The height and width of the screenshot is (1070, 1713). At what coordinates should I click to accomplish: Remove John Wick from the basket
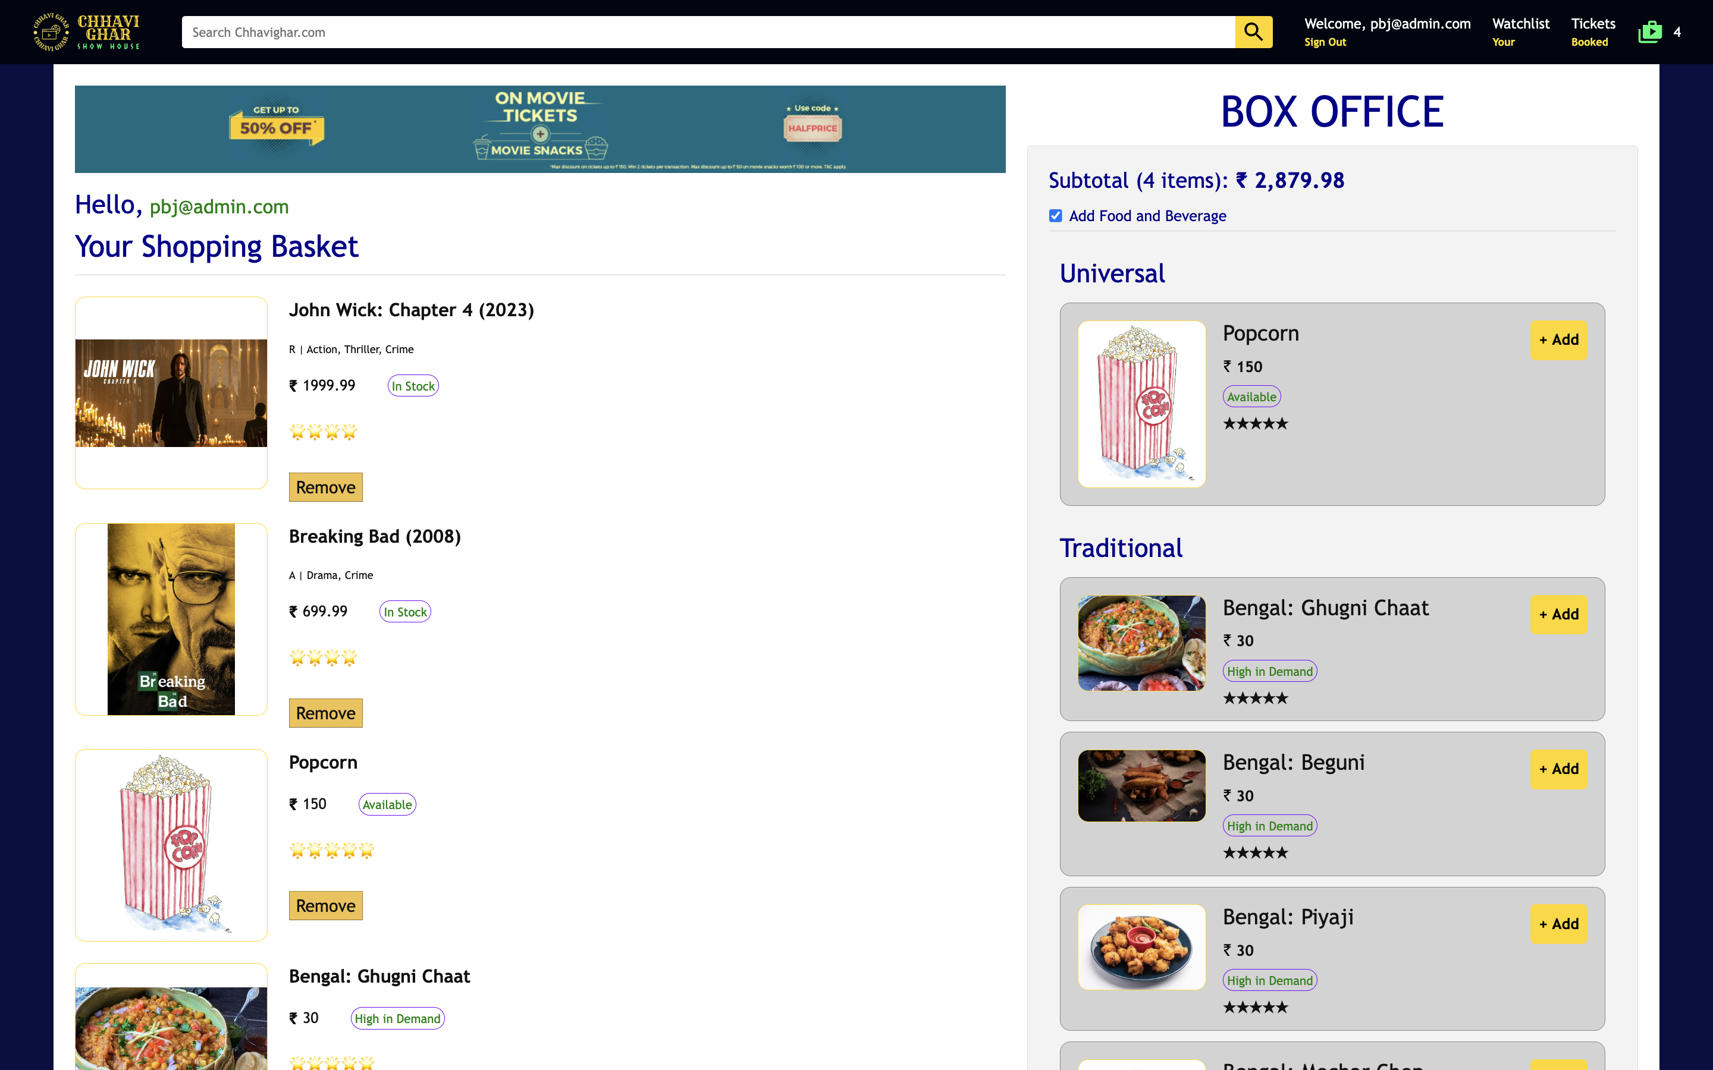tap(325, 487)
